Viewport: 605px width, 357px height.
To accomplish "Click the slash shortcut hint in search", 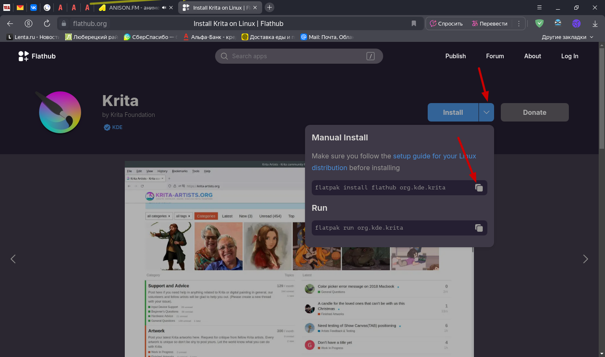I will [370, 56].
